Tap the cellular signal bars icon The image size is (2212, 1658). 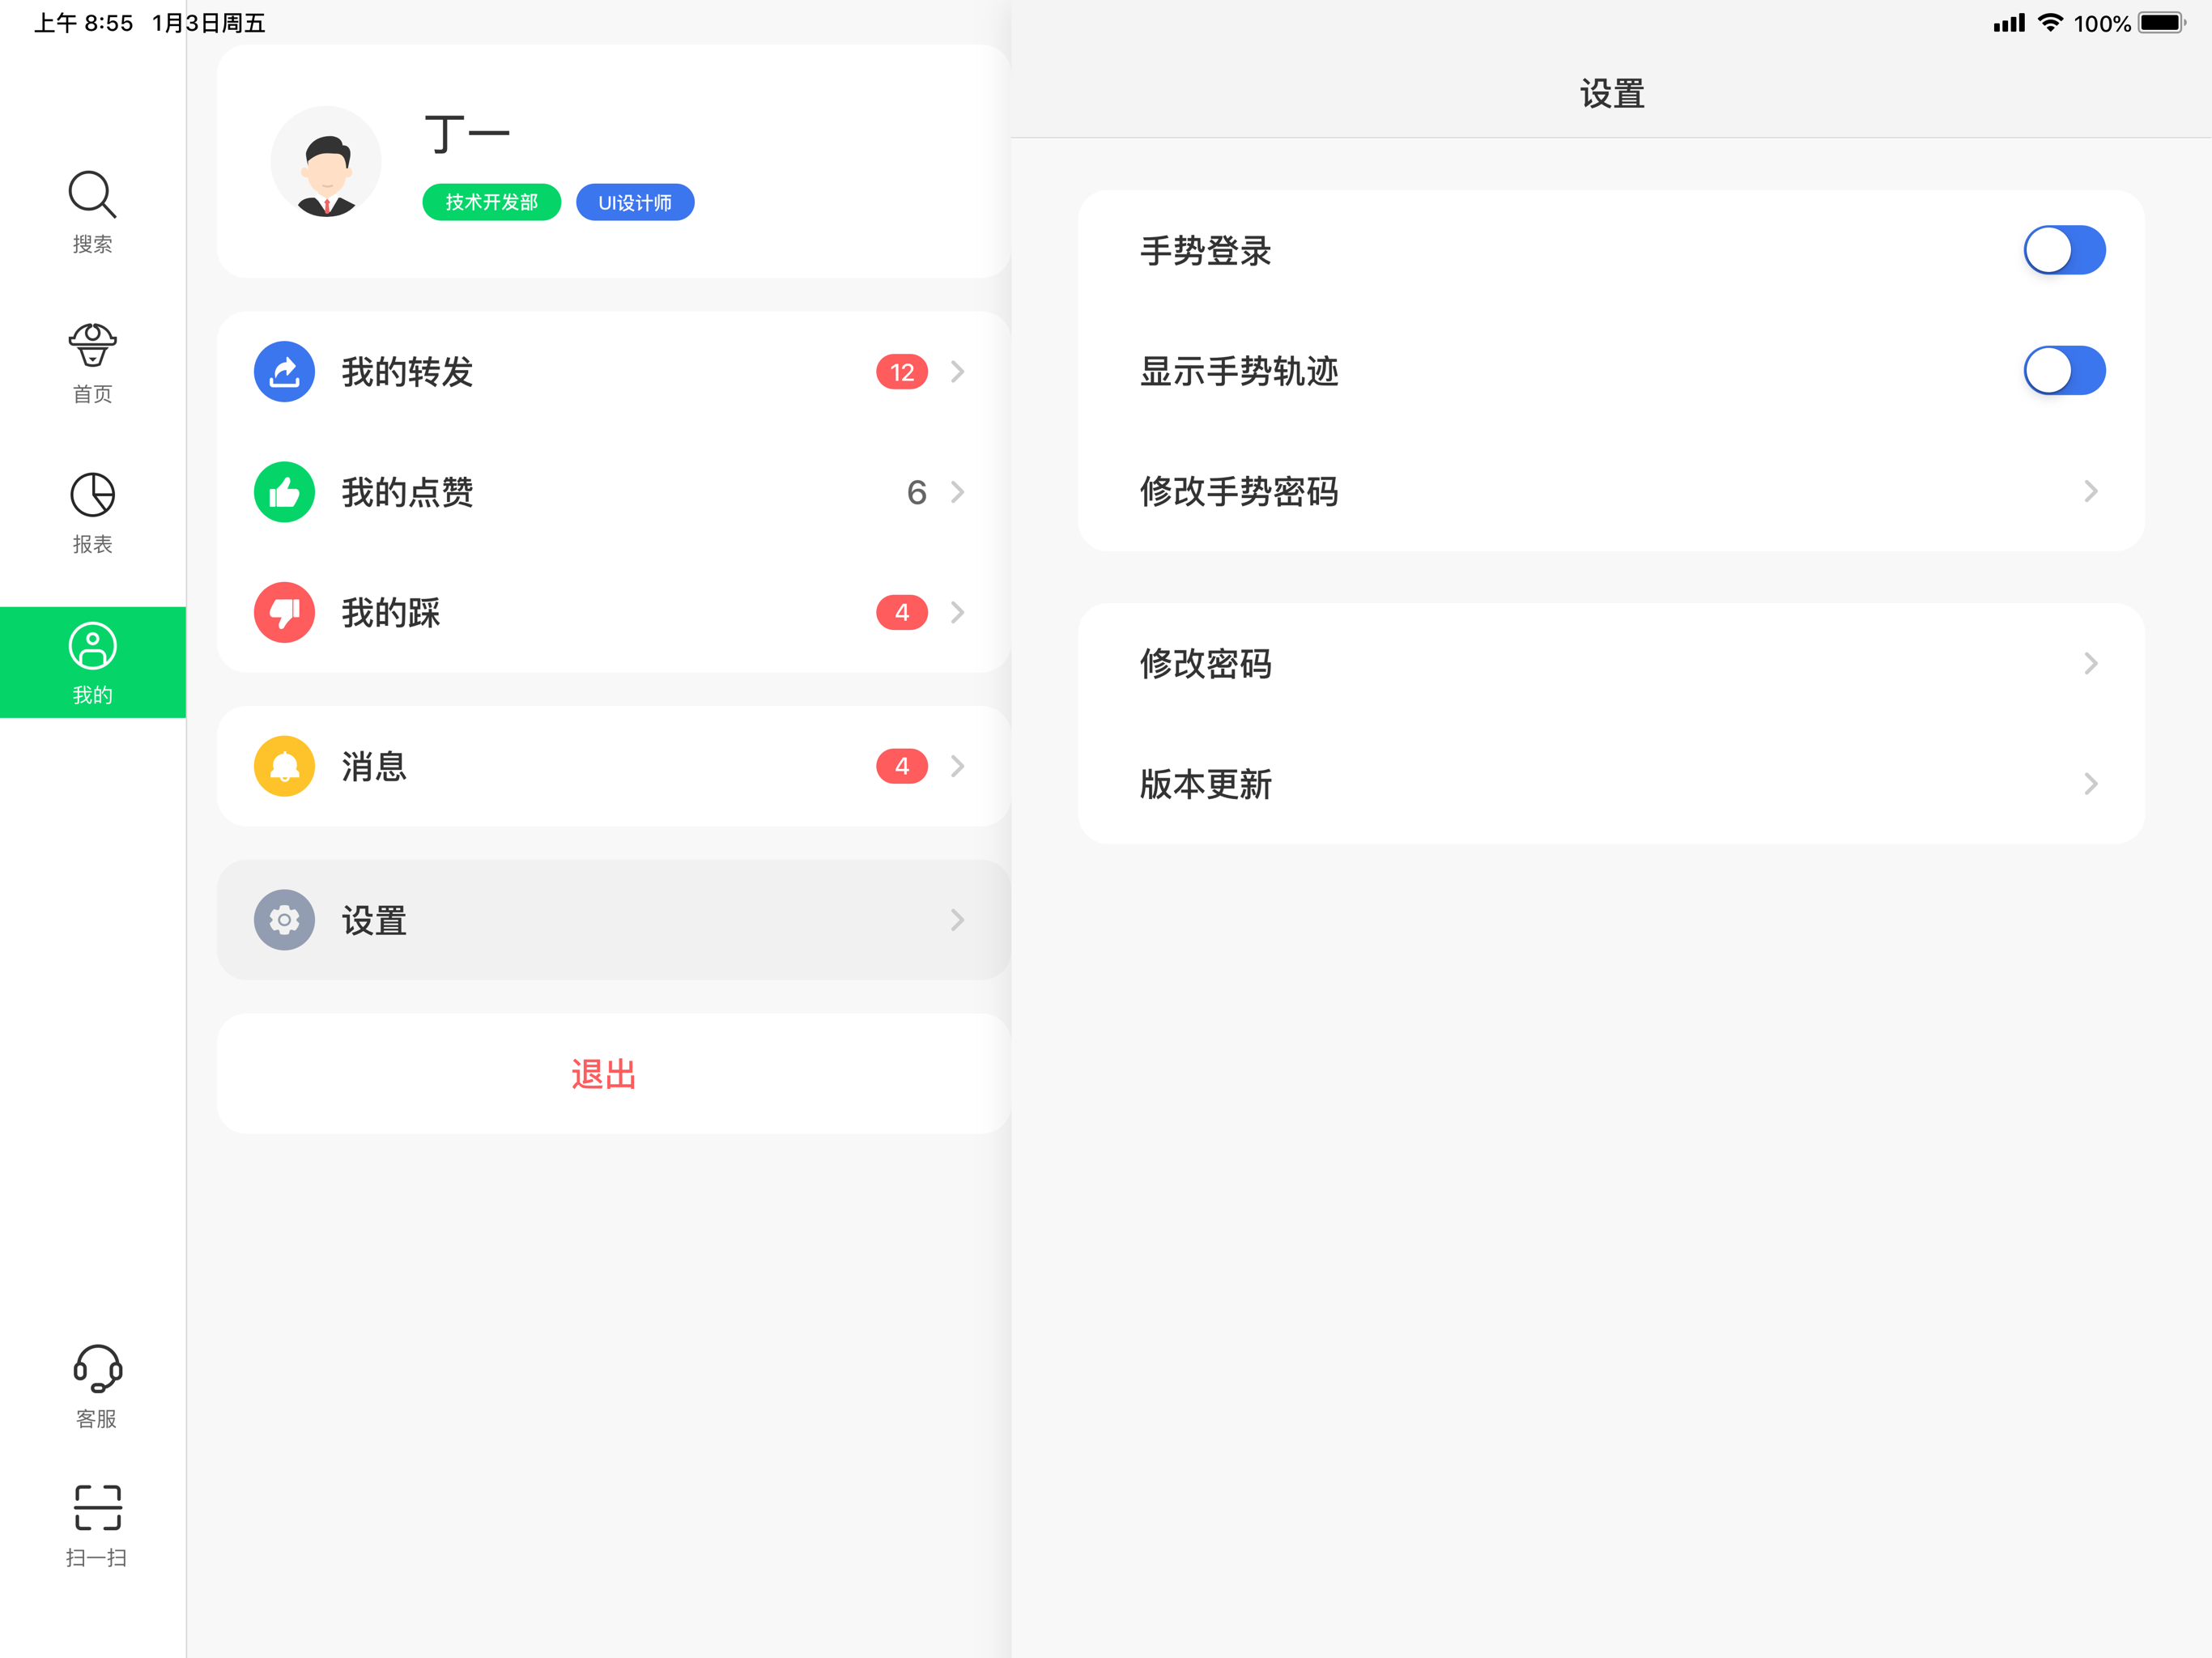[x=2008, y=23]
